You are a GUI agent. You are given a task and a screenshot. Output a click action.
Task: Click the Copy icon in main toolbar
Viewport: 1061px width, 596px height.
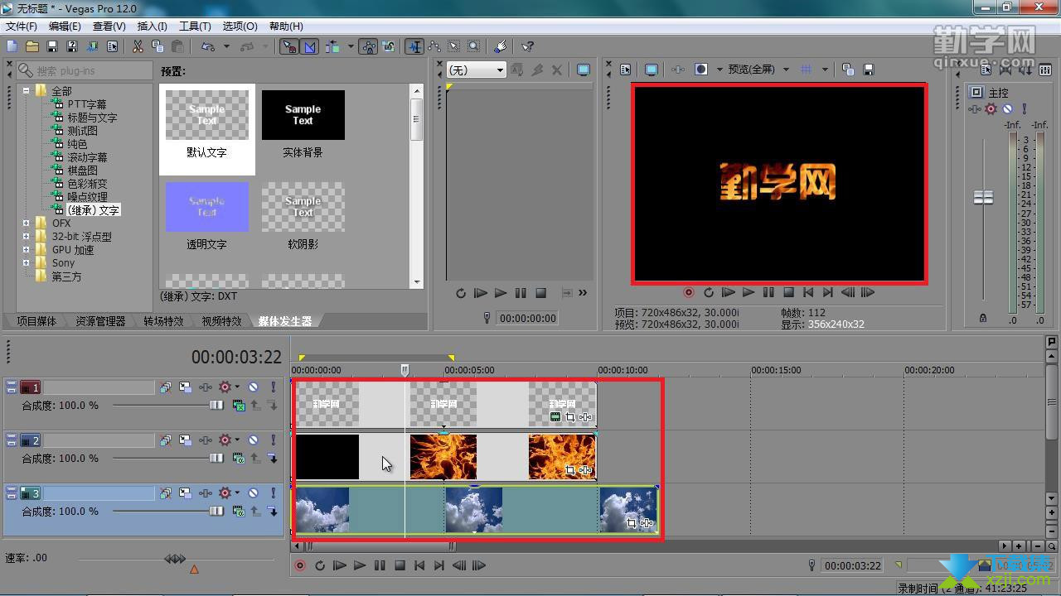coord(157,47)
